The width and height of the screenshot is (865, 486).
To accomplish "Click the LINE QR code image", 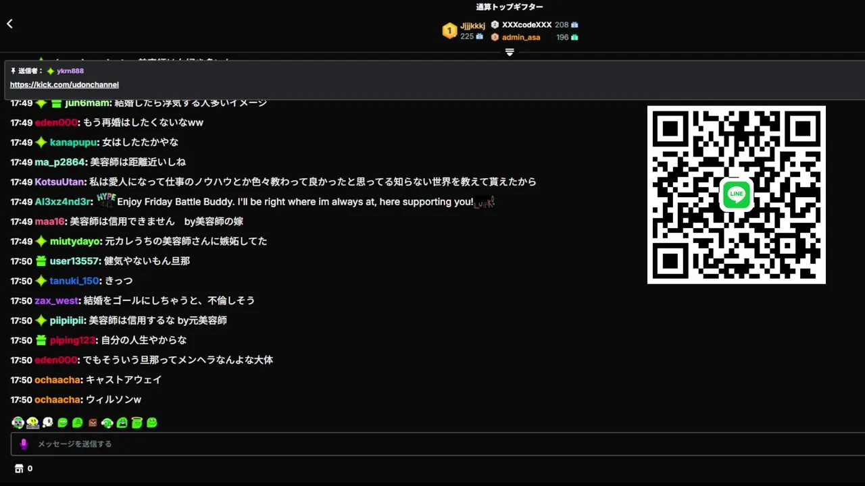I will click(x=737, y=194).
